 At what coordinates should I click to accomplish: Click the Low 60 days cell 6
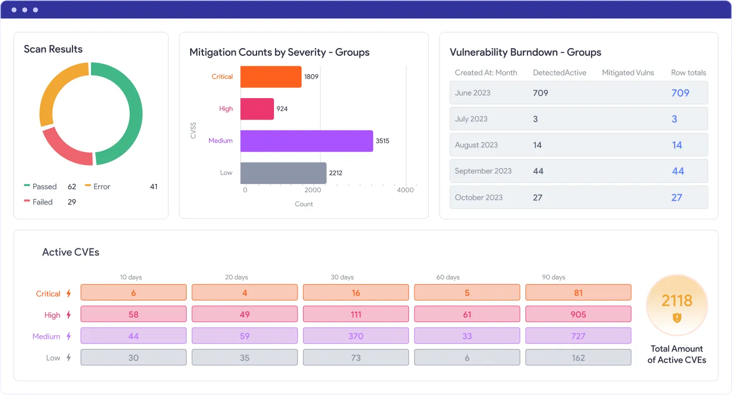coord(467,357)
